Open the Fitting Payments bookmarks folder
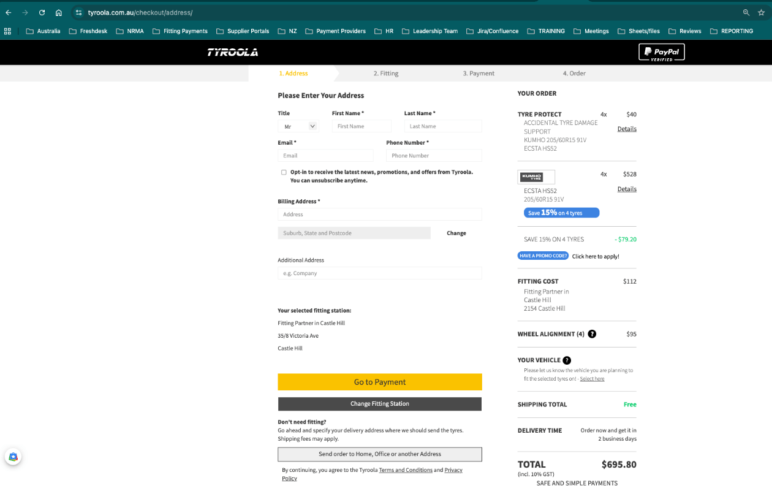Viewport: 772px width, 486px height. [x=180, y=31]
